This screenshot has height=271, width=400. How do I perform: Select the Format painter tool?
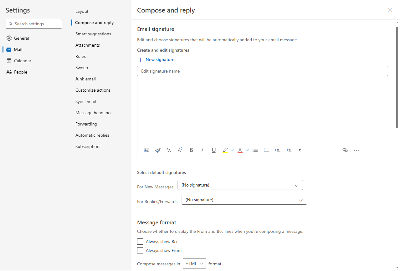point(157,150)
